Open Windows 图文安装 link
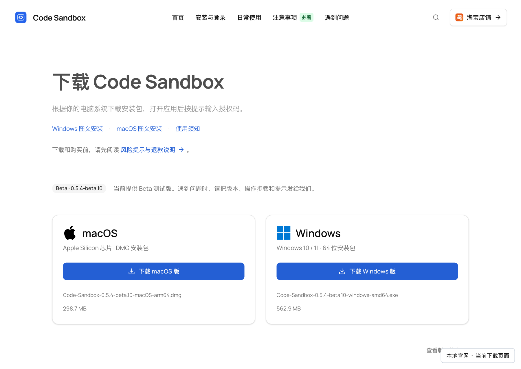This screenshot has width=521, height=369. coord(78,129)
